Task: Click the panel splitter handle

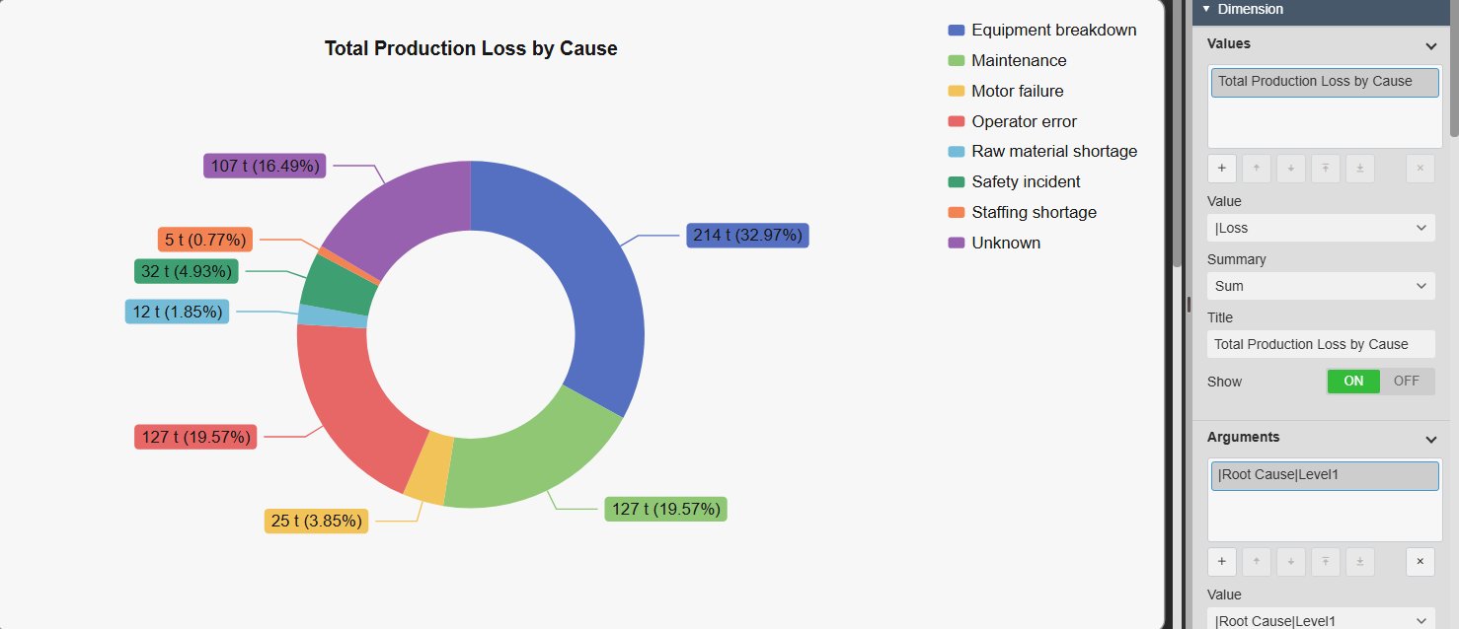Action: (1188, 306)
